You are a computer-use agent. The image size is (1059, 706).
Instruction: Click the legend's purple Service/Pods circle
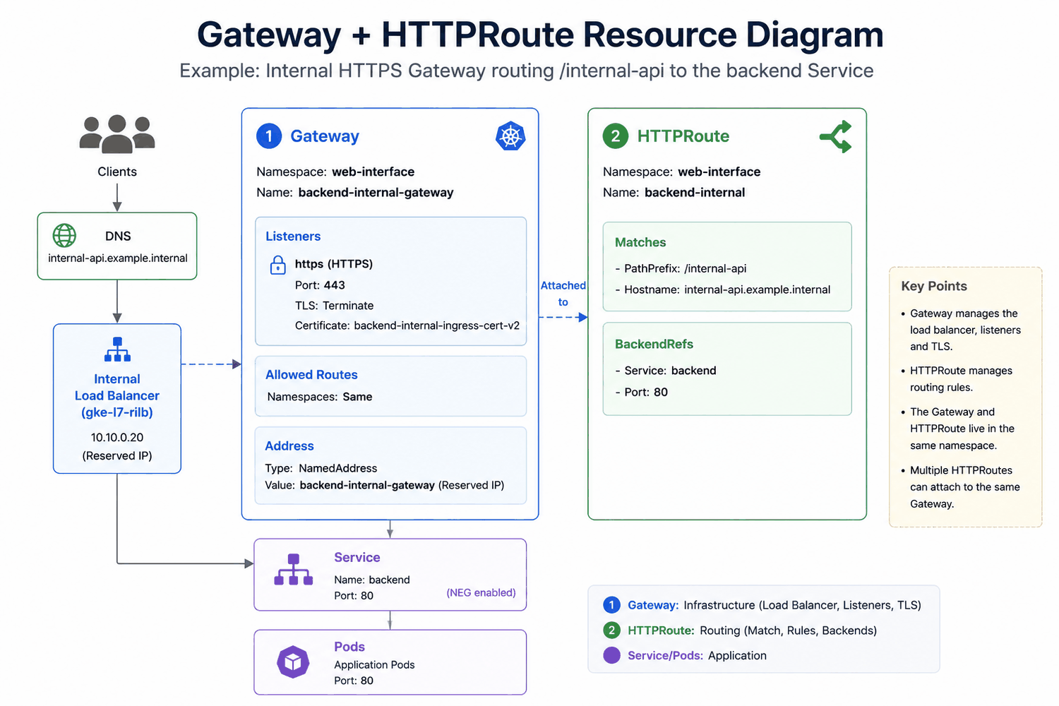[611, 655]
